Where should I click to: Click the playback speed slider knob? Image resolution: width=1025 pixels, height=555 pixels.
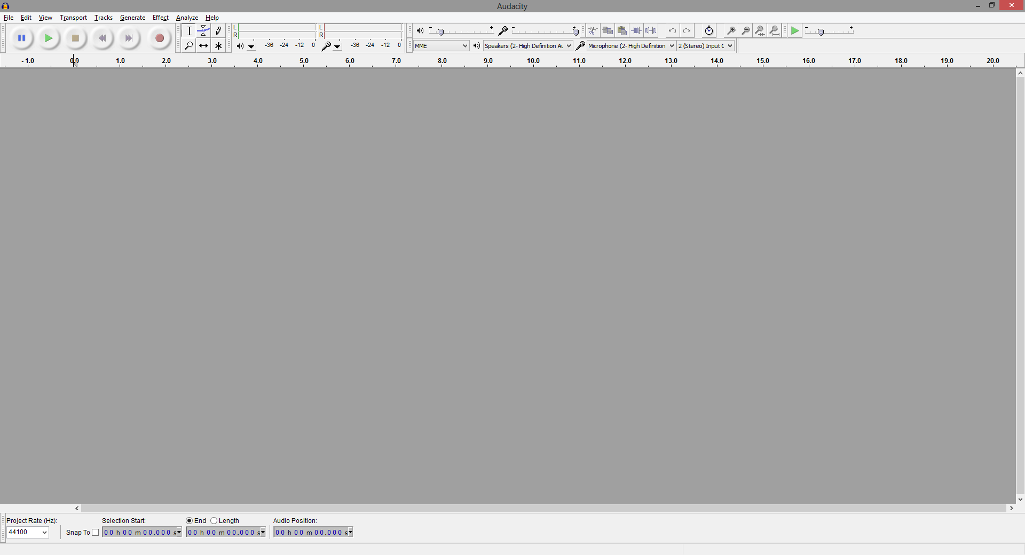tap(821, 32)
